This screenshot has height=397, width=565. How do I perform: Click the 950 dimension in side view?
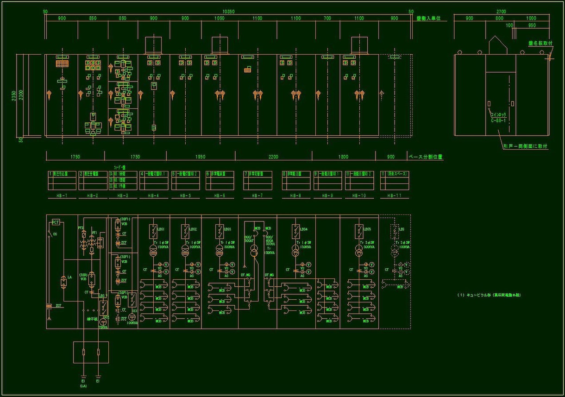pos(532,25)
